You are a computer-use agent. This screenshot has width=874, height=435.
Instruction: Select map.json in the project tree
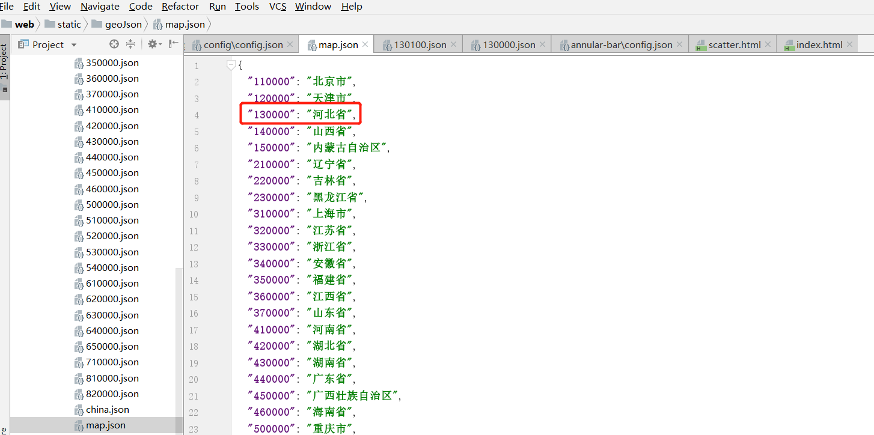pos(100,425)
